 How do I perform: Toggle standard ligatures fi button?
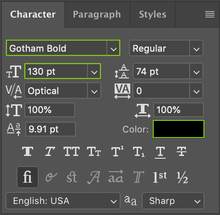28,177
